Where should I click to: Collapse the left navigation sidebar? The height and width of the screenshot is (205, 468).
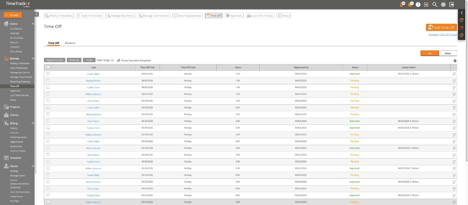pos(37,14)
